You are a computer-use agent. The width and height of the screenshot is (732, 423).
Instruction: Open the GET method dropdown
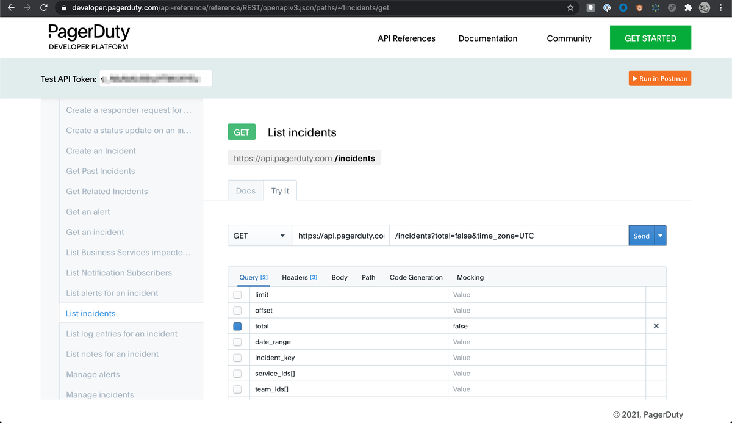coord(260,236)
